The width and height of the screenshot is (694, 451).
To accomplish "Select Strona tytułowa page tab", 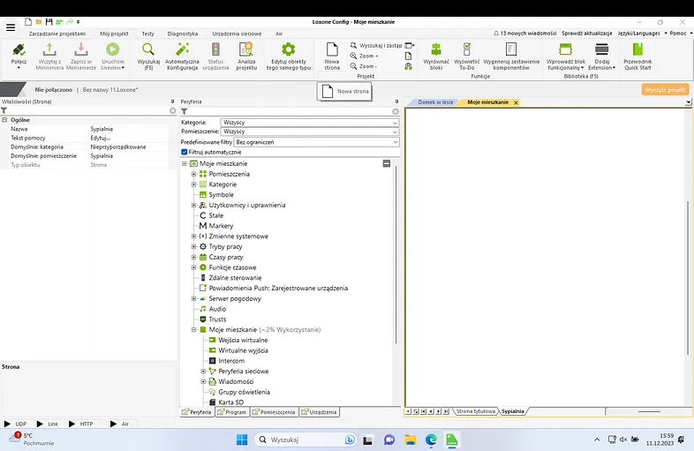I will coord(475,411).
